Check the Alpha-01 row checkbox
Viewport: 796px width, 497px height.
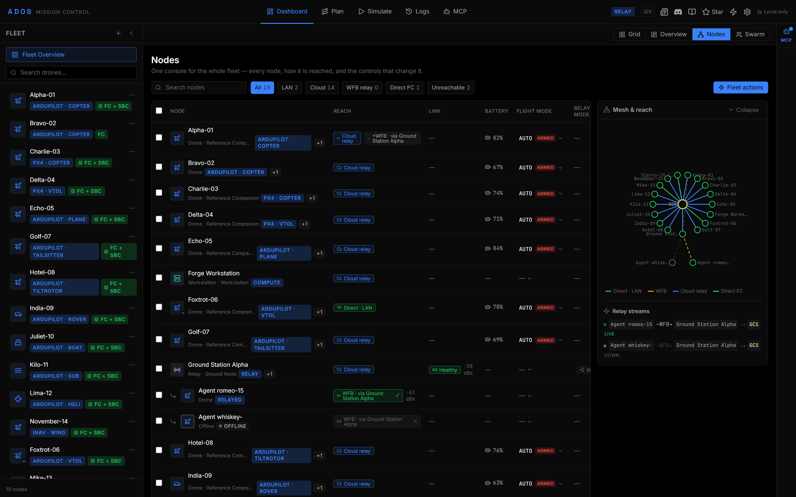pyautogui.click(x=159, y=138)
